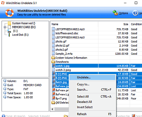This screenshot has width=142, height=117.
Task: Select the System Reserved () tree label
Action: (24, 23)
